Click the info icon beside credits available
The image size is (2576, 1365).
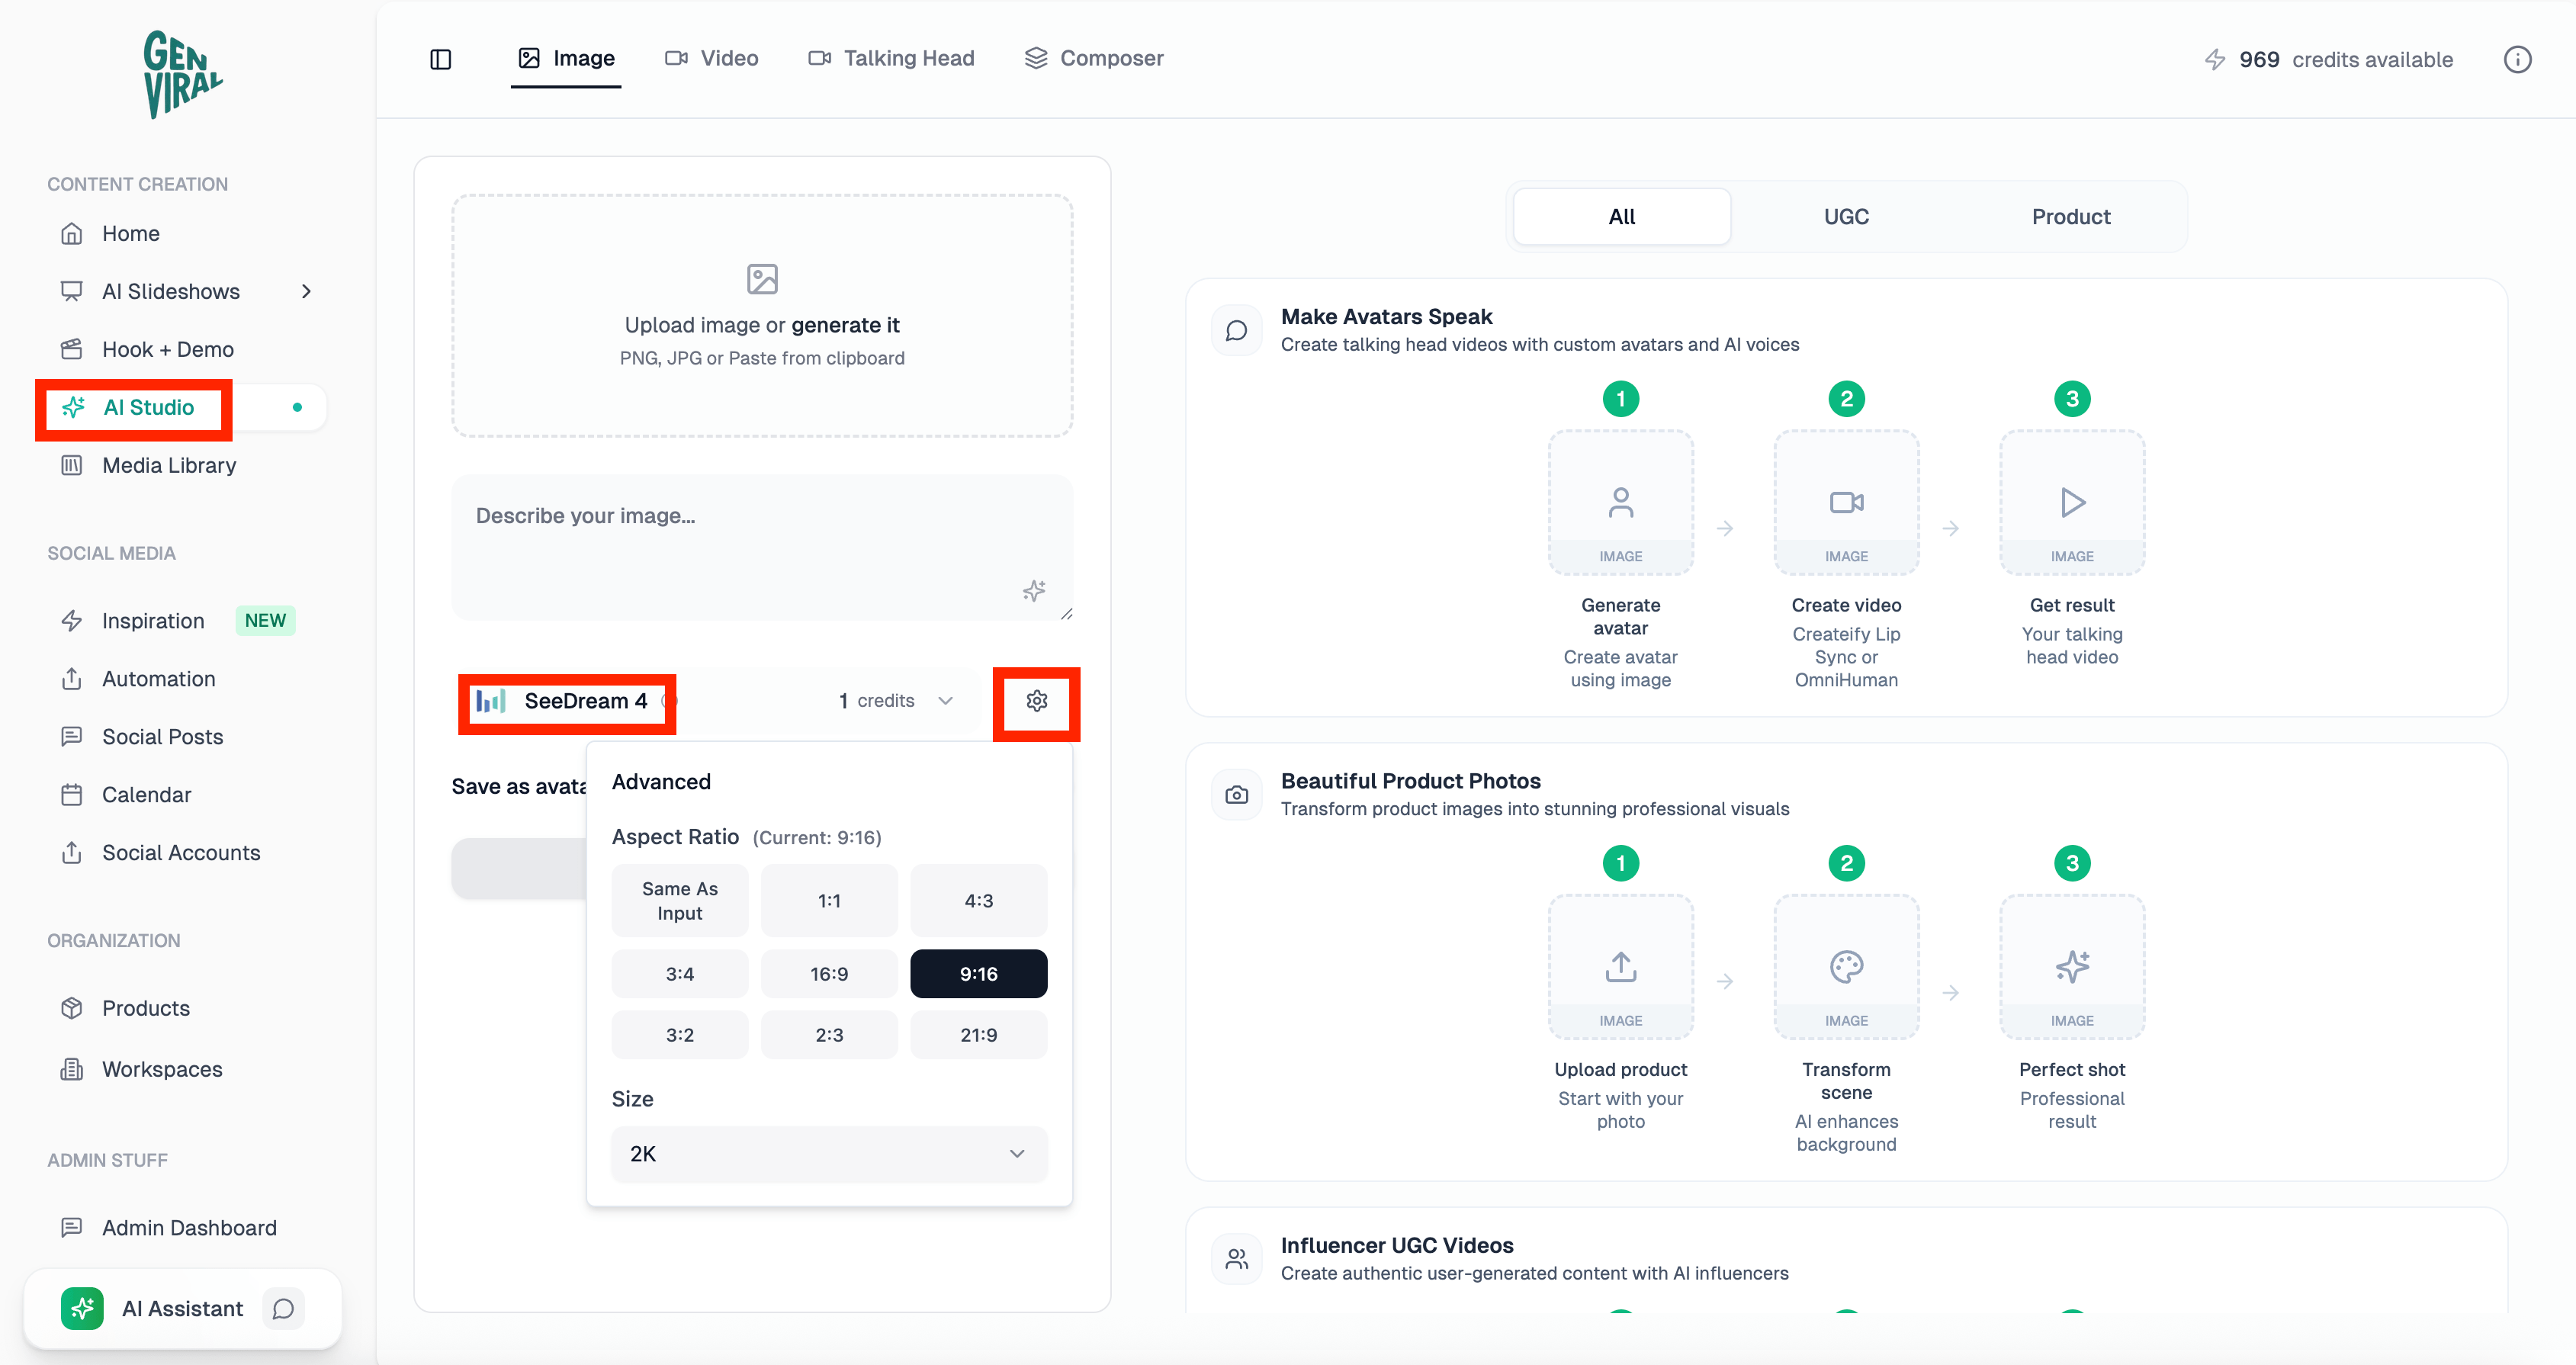2517,60
